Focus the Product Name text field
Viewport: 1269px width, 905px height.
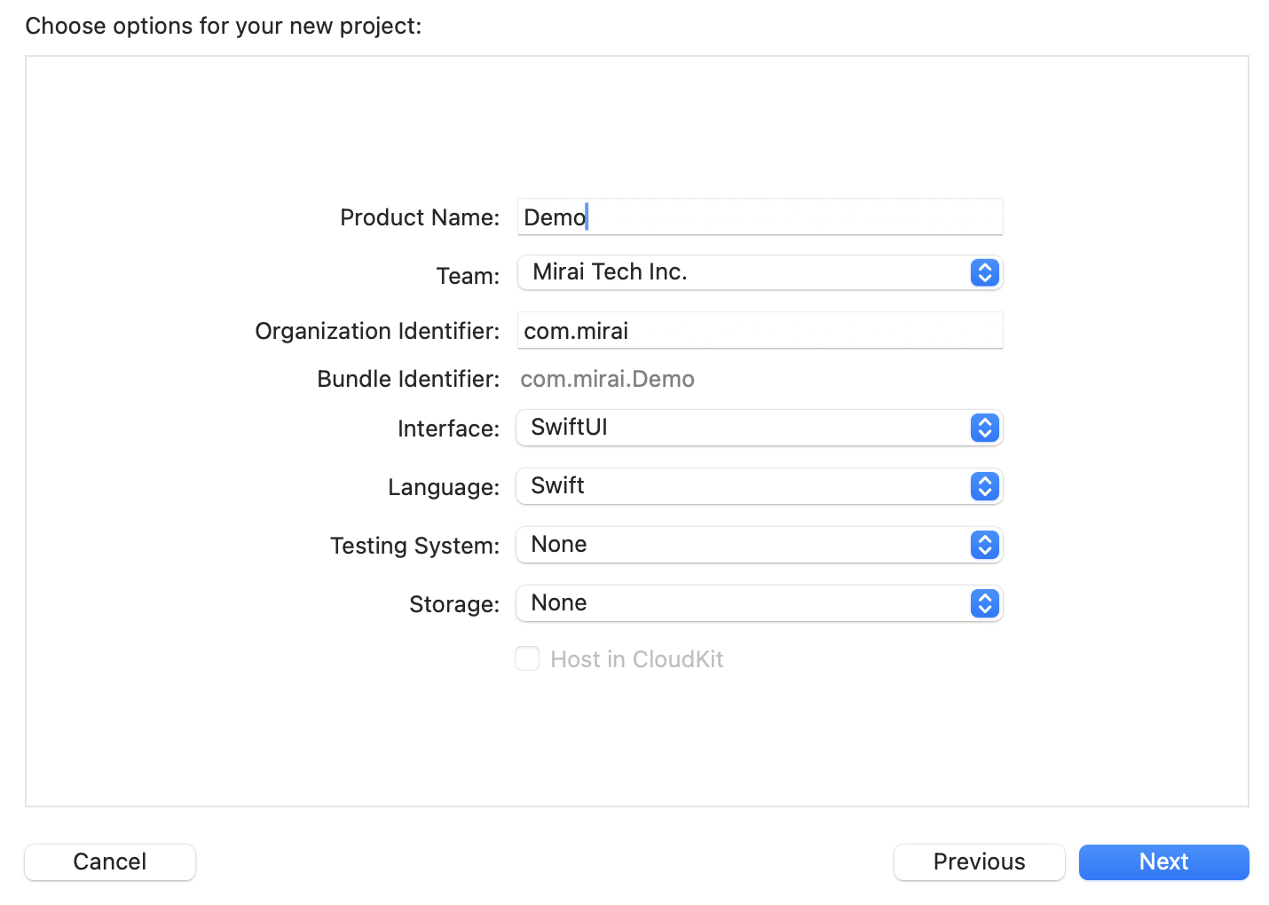[760, 216]
